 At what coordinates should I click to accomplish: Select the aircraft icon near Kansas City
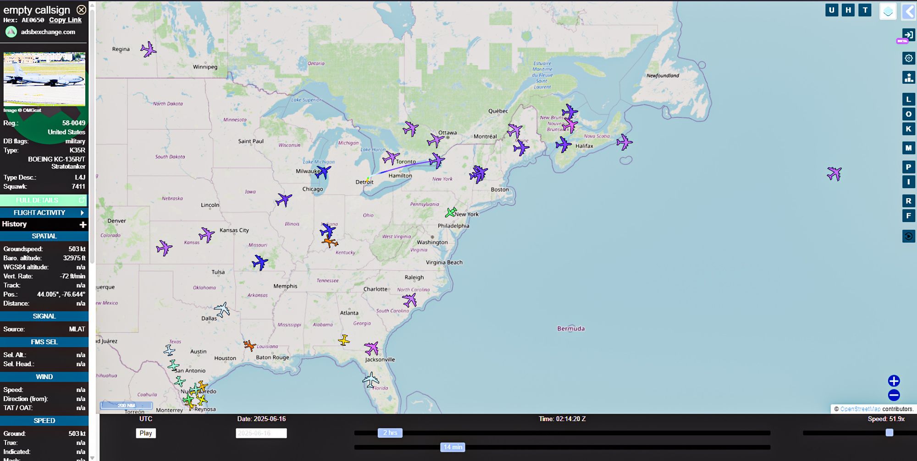point(207,235)
